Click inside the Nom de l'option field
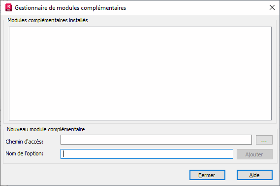 (x=147, y=154)
